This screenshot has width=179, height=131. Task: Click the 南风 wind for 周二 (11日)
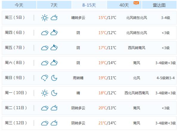(137, 108)
